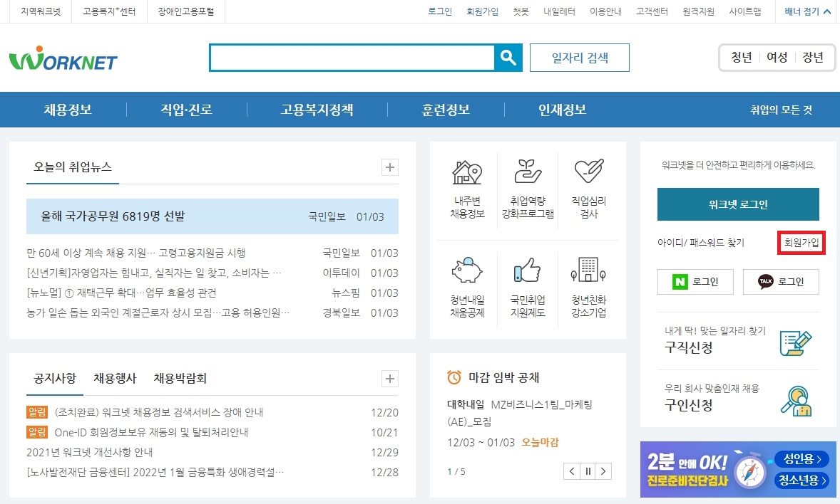The width and height of the screenshot is (840, 504).
Task: Click the magnifier search icon button
Action: (508, 57)
